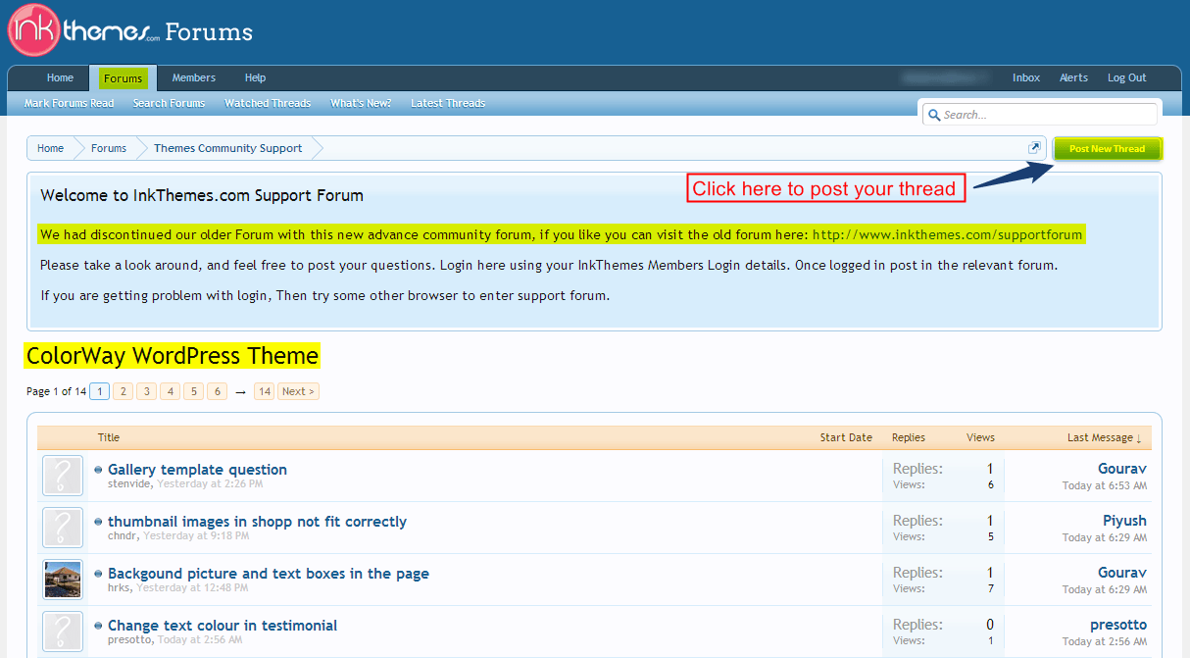The image size is (1190, 658).
Task: Click hrks's house photo avatar
Action: (x=63, y=580)
